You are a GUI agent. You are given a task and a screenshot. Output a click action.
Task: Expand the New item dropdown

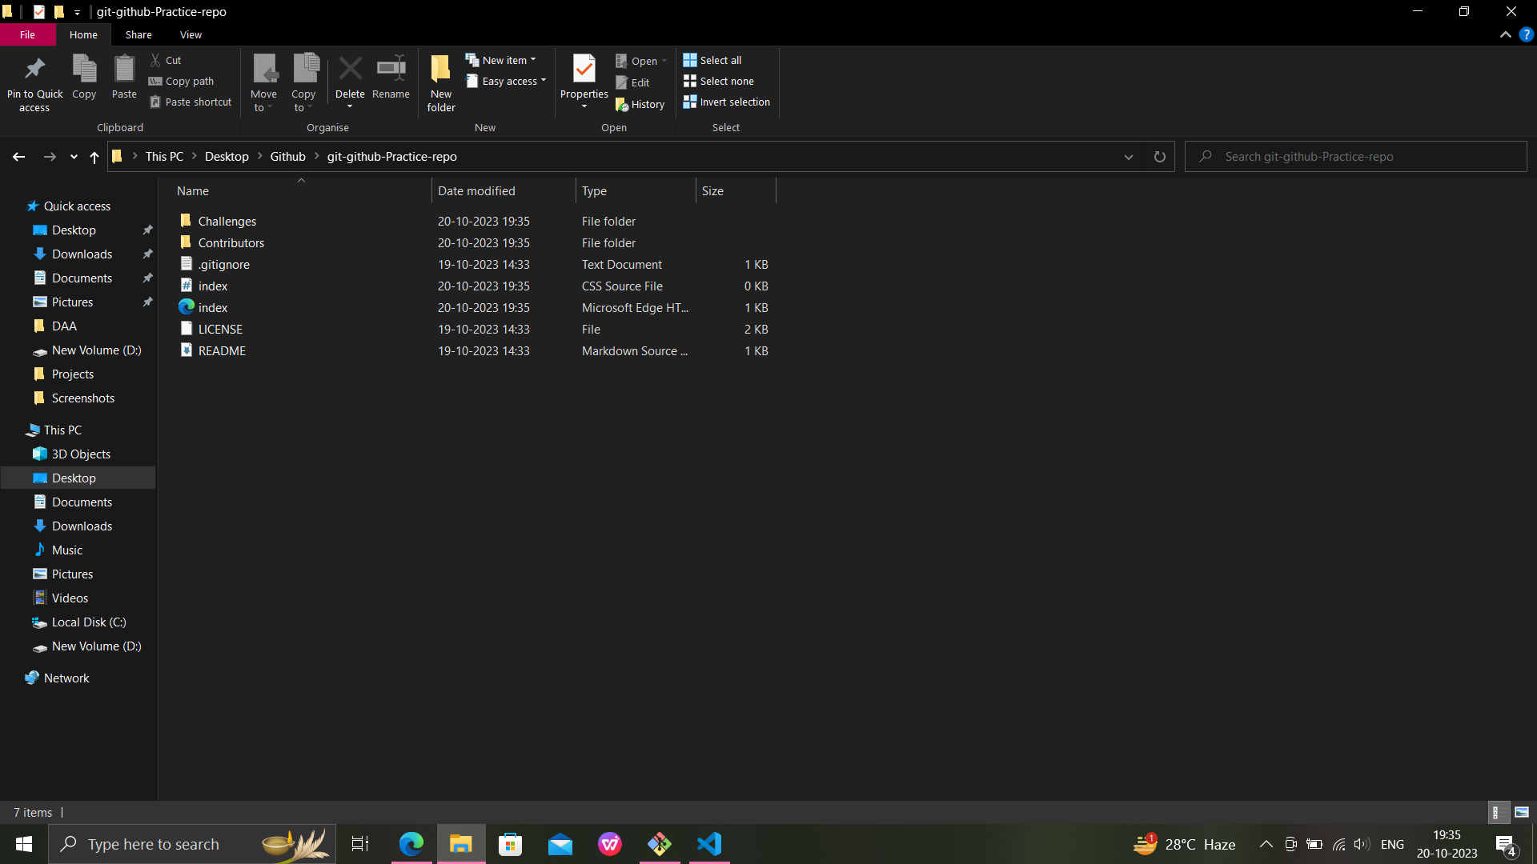(x=502, y=60)
